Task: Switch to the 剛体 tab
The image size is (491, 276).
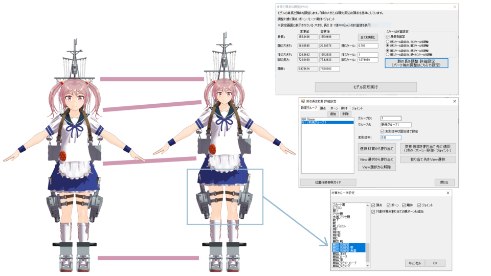Action: point(344,108)
